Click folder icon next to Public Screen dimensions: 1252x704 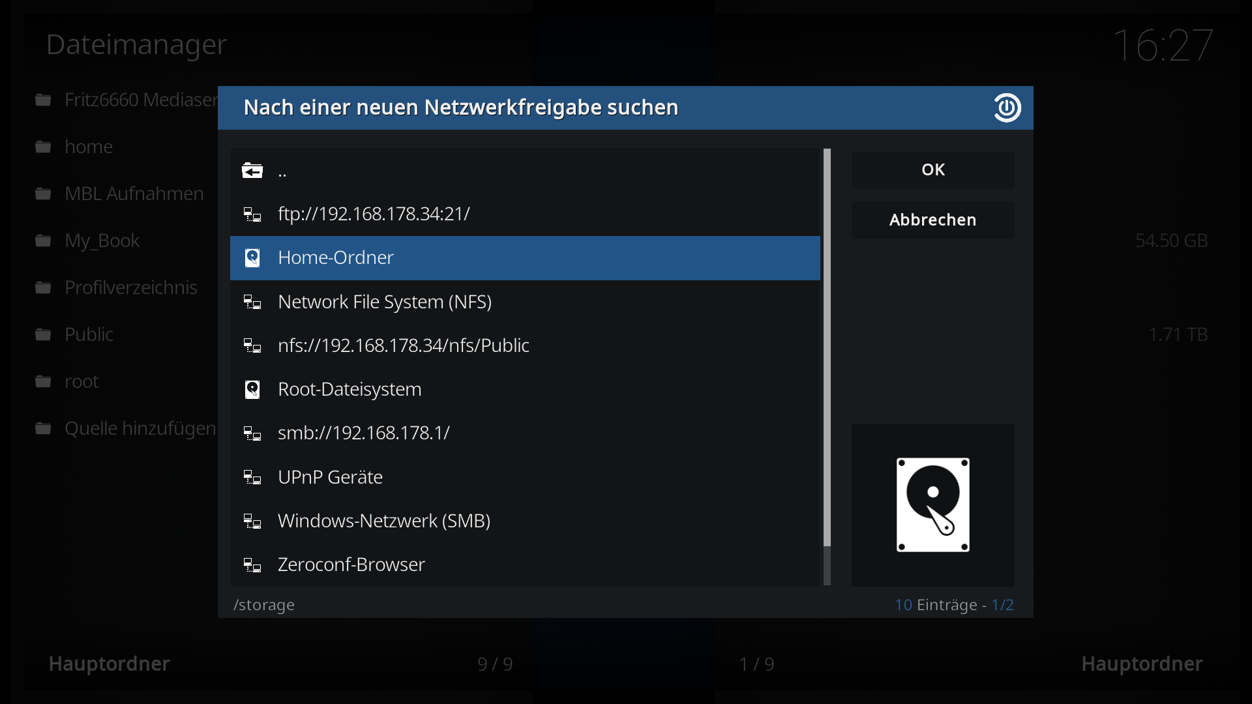pyautogui.click(x=43, y=334)
